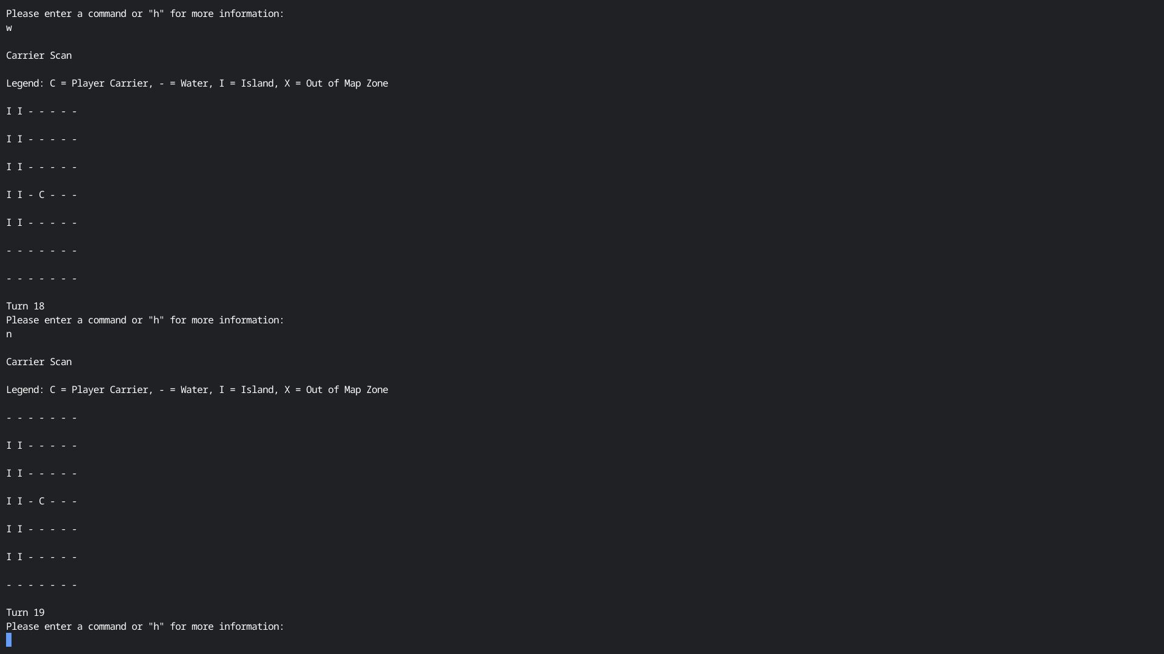1164x654 pixels.
Task: Click the "h" hint in the Turn 19 prompt line
Action: click(x=156, y=626)
